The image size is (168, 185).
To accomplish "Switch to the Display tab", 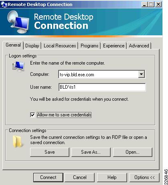I will (32, 46).
